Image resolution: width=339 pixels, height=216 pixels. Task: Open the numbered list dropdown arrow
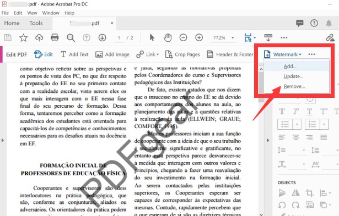tap(324, 124)
